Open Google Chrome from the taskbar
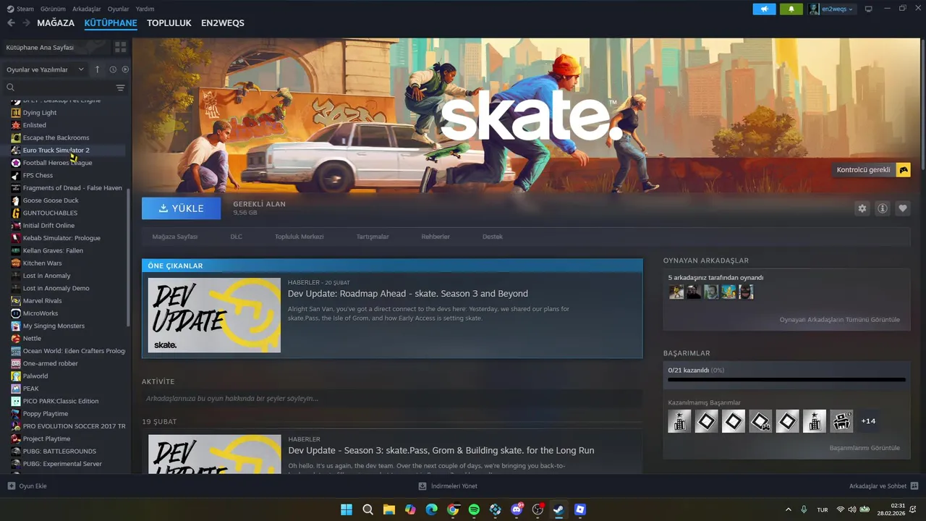Image resolution: width=926 pixels, height=521 pixels. [x=453, y=509]
